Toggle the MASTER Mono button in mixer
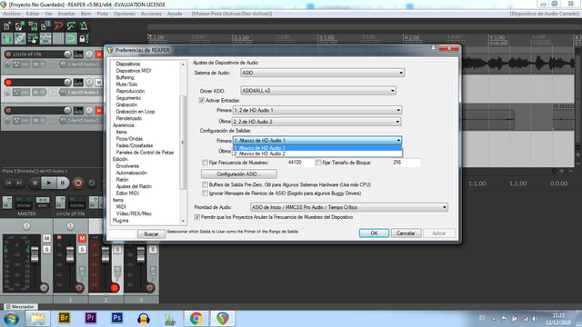582x327 pixels. pyautogui.click(x=43, y=203)
